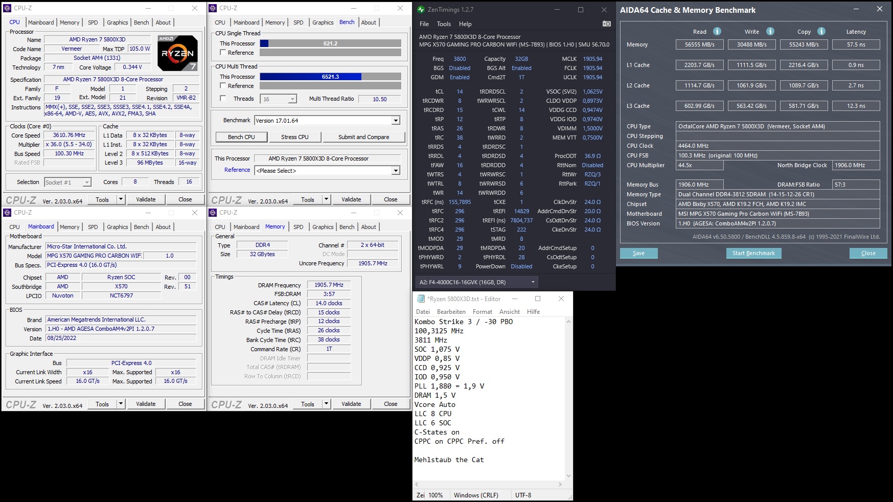Click the Save button in AIDA64
This screenshot has height=502, width=893.
click(639, 253)
